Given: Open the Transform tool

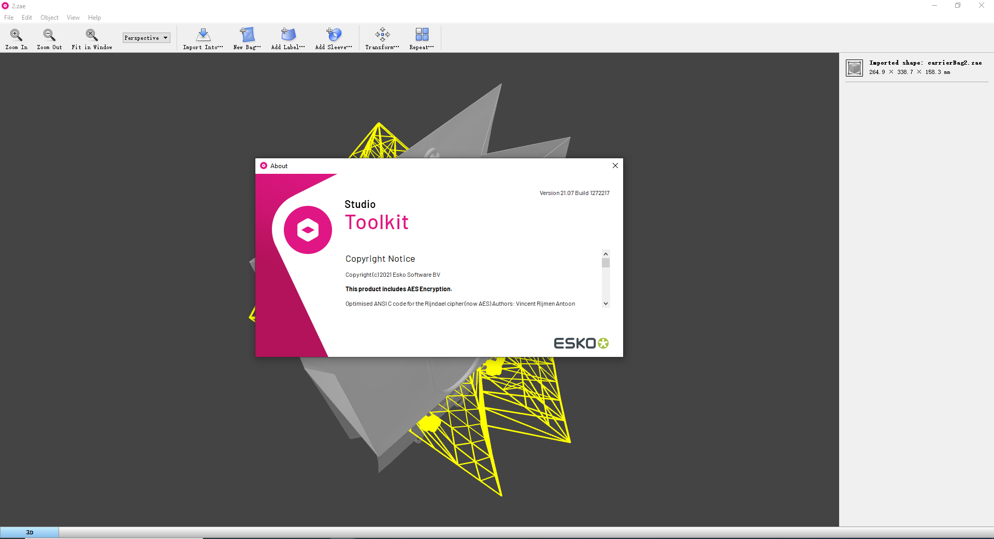Looking at the screenshot, I should (382, 38).
